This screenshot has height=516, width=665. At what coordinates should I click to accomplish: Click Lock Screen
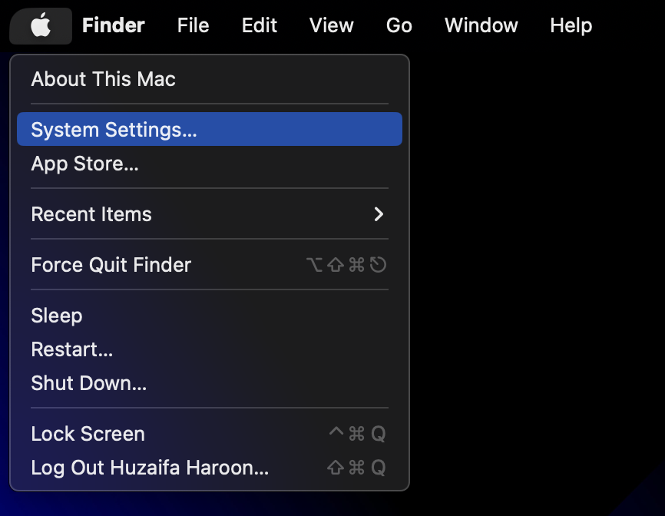tap(88, 434)
